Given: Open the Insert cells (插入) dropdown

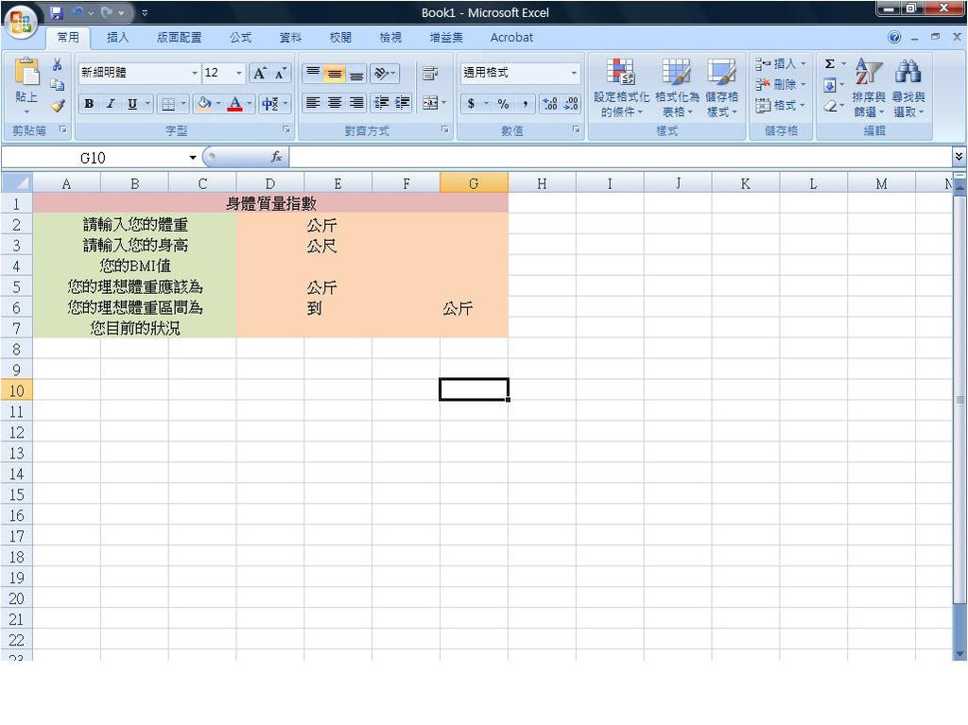Looking at the screenshot, I should 781,63.
